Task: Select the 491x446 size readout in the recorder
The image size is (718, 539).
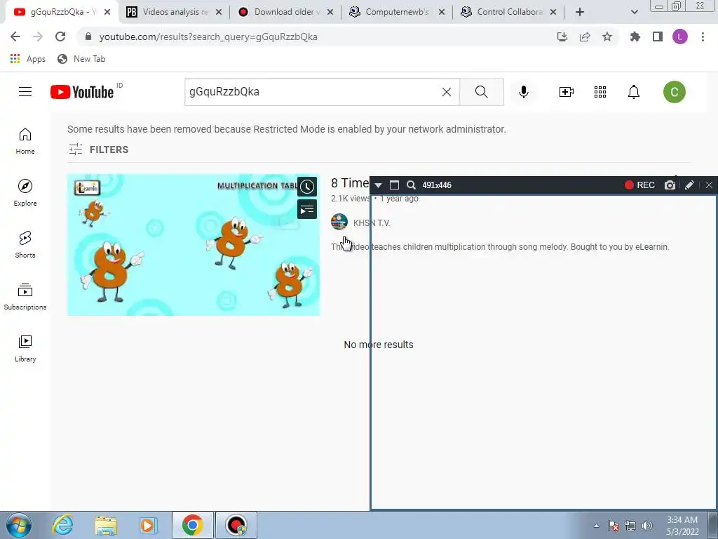Action: (437, 185)
